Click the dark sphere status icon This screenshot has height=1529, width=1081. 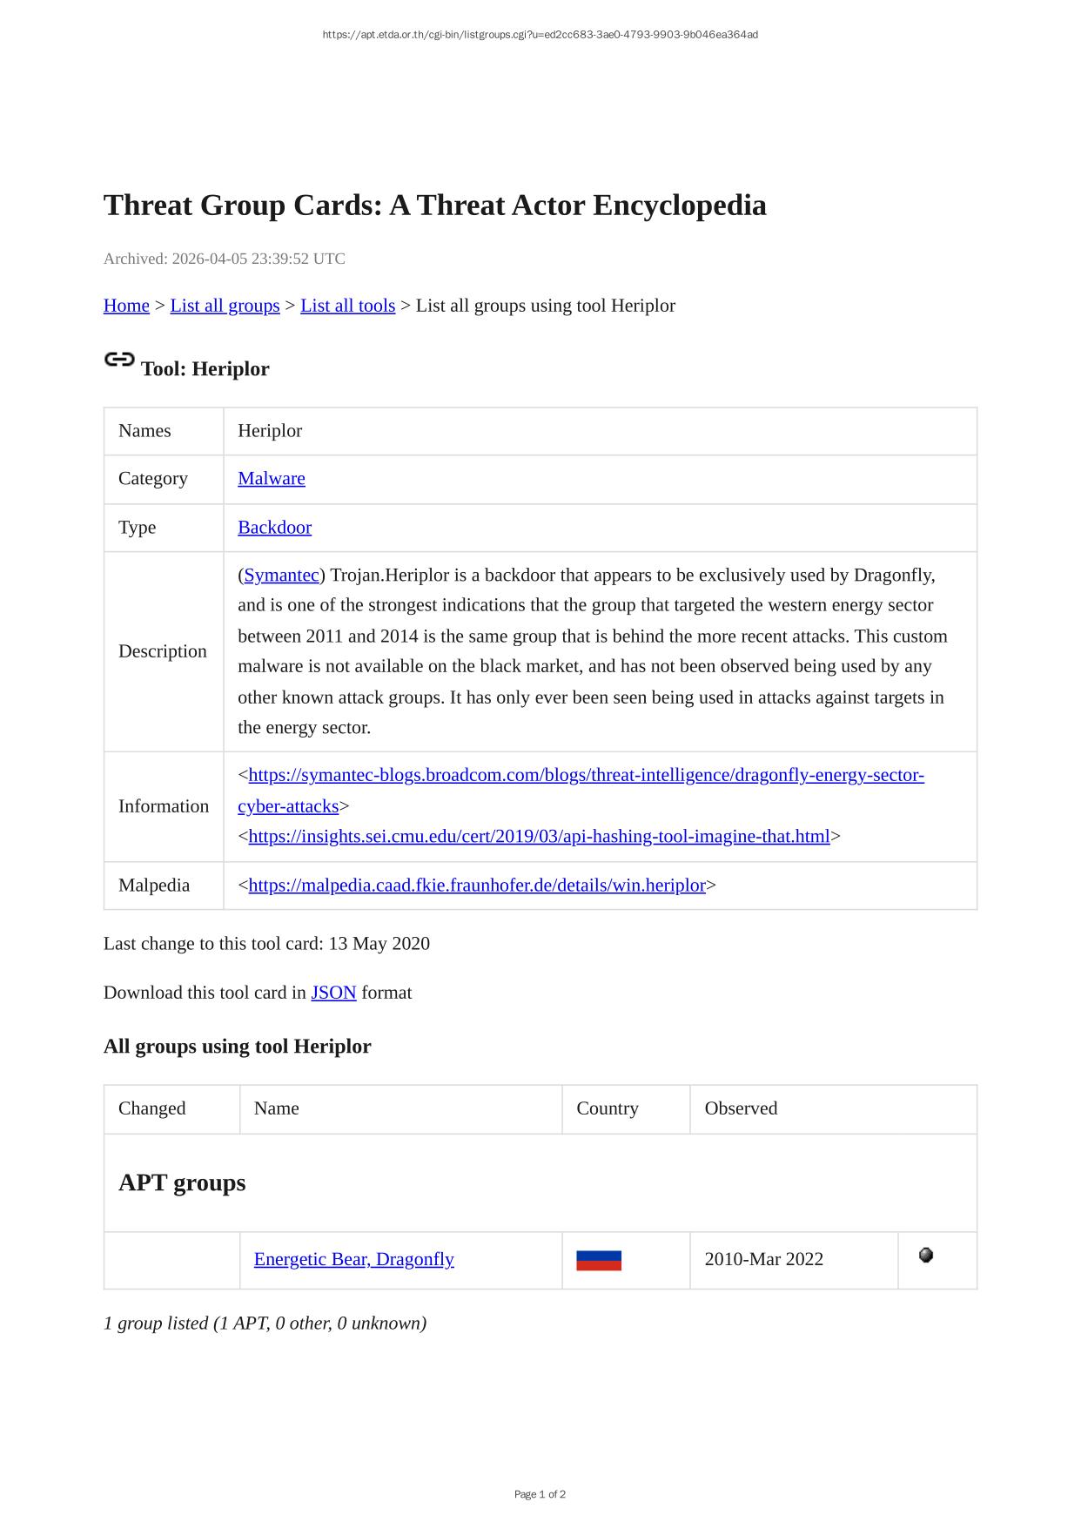[926, 1255]
